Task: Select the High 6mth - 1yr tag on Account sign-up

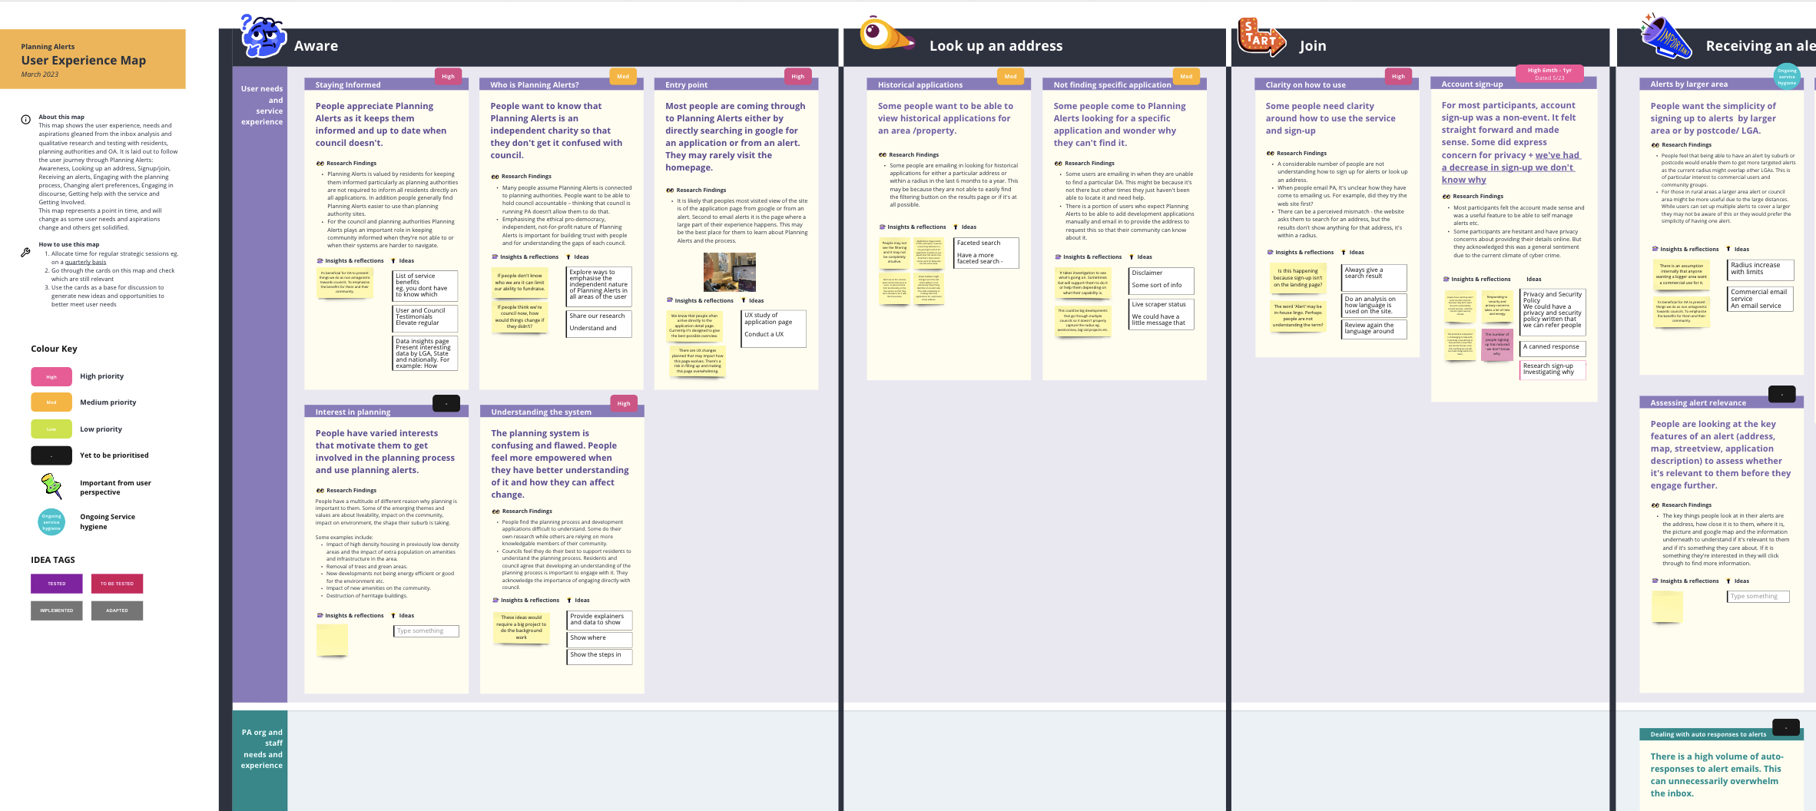Action: 1549,74
